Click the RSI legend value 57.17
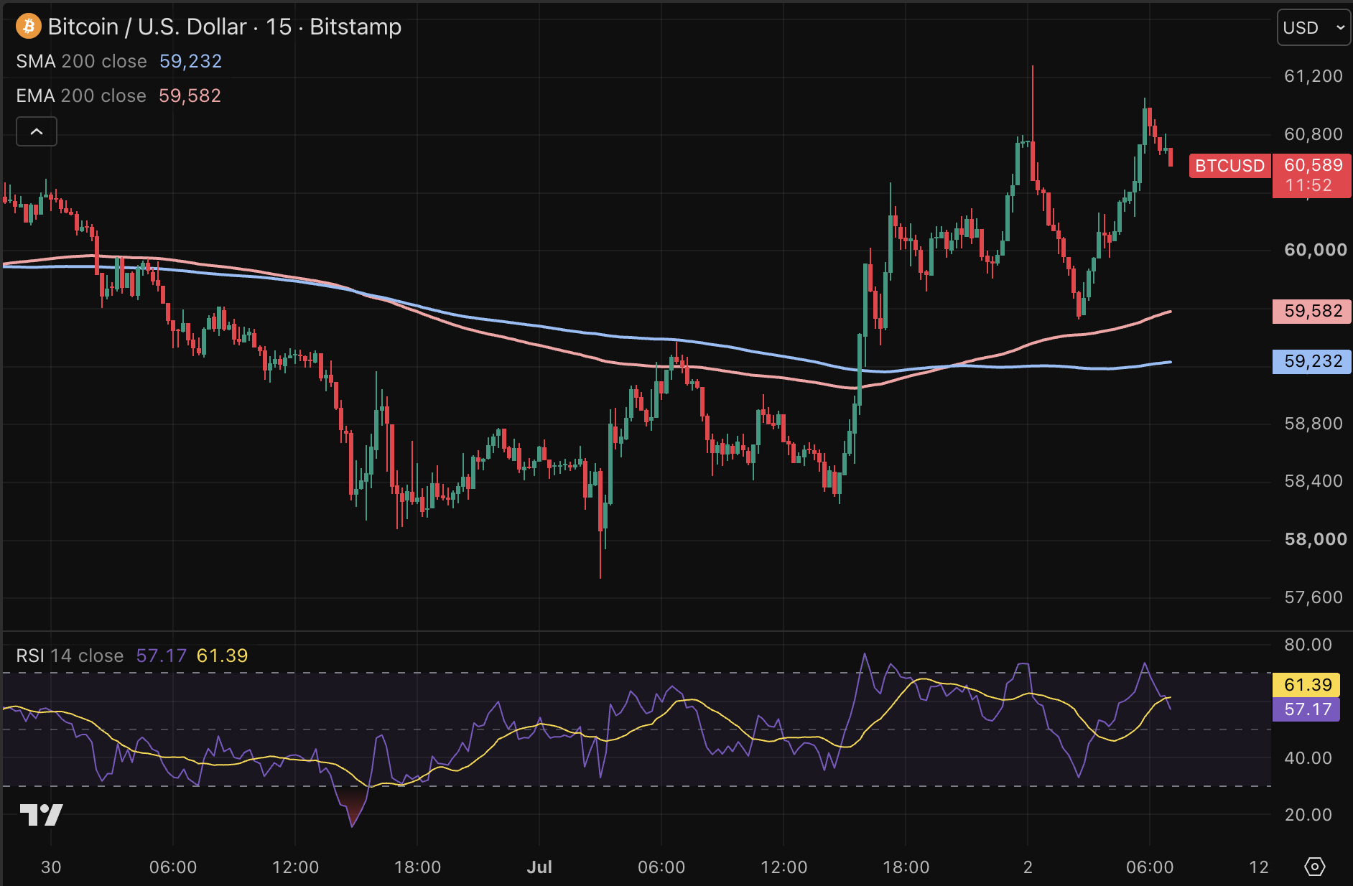 click(161, 656)
